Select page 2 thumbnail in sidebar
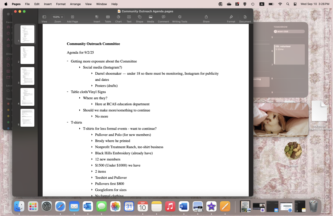This screenshot has width=333, height=216. [x=27, y=55]
